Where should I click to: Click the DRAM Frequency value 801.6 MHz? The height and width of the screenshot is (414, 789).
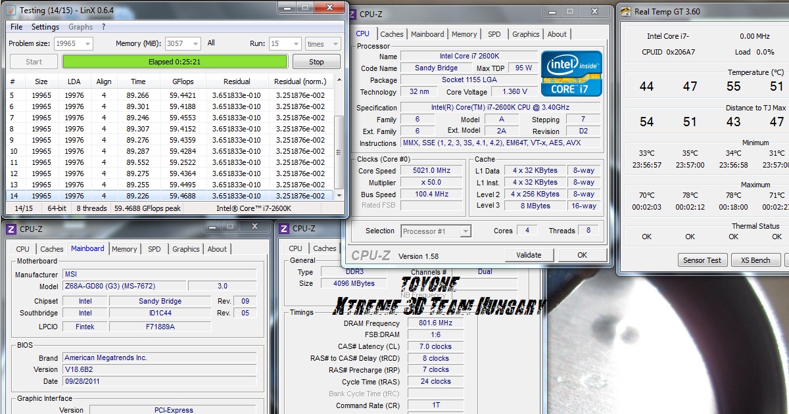(x=435, y=323)
